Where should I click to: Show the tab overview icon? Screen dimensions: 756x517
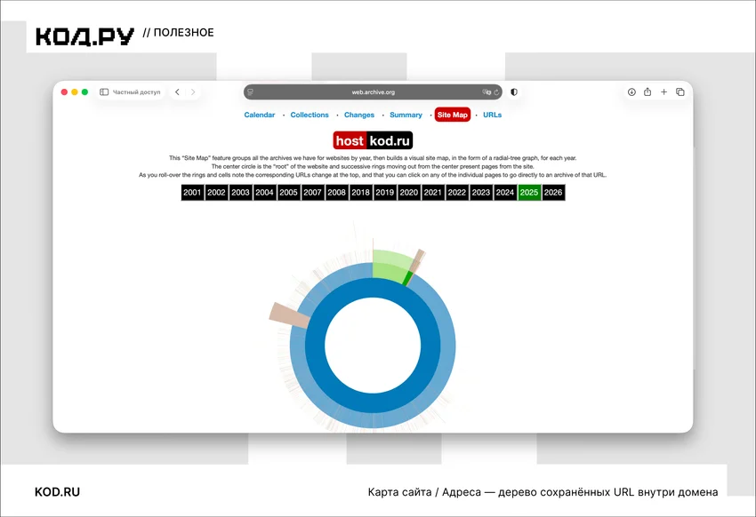pyautogui.click(x=680, y=92)
